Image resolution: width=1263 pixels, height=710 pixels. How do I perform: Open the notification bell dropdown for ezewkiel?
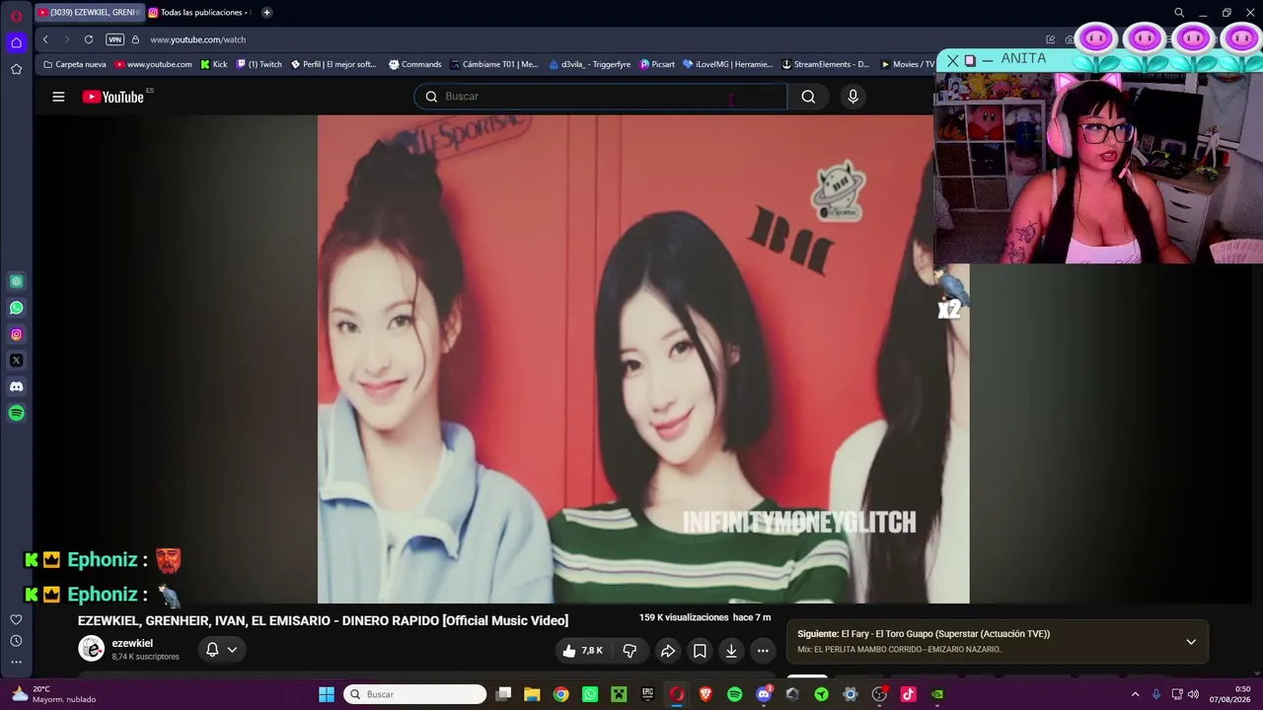221,650
